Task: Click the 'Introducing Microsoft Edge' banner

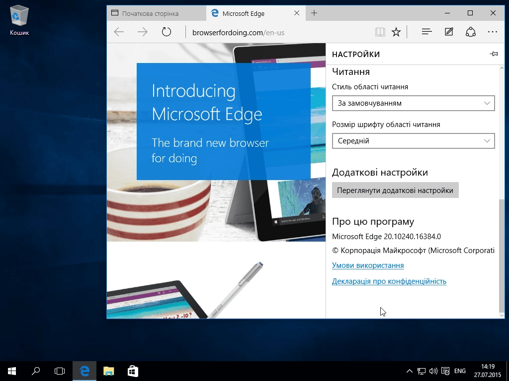Action: click(223, 122)
